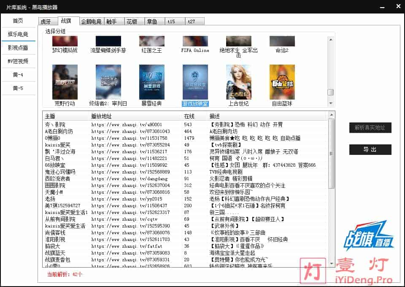Choose the 暴雪经典 Blizzard cover

tap(151, 82)
